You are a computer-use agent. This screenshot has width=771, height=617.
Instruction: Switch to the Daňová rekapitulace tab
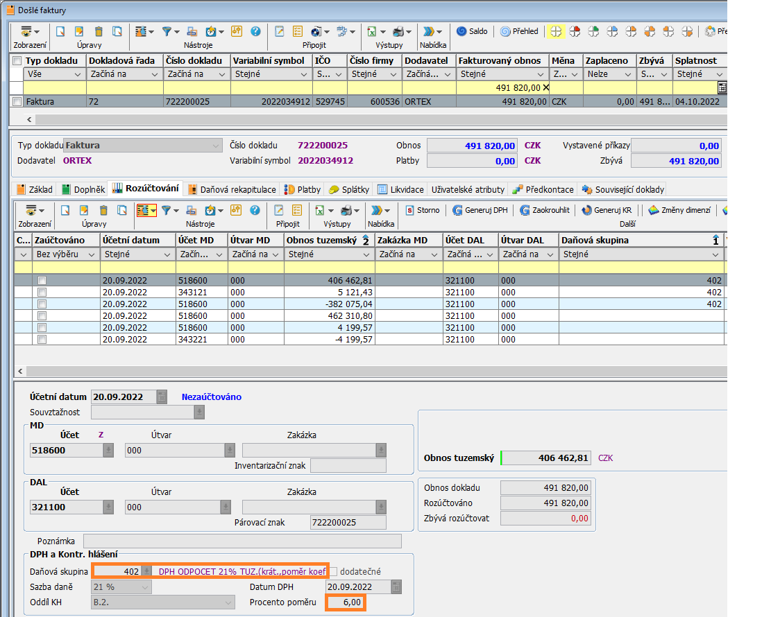[232, 189]
